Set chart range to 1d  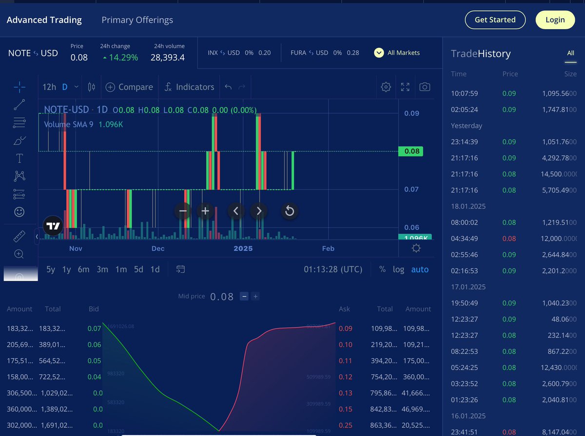click(155, 269)
